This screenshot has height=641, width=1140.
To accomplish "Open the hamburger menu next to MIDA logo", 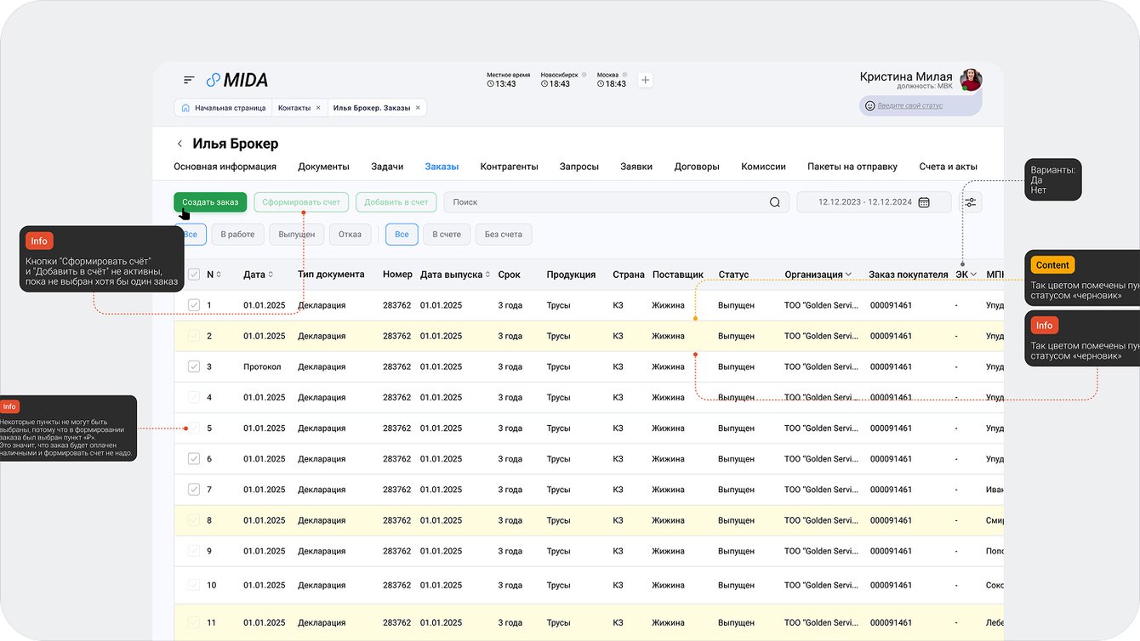I will pyautogui.click(x=189, y=80).
